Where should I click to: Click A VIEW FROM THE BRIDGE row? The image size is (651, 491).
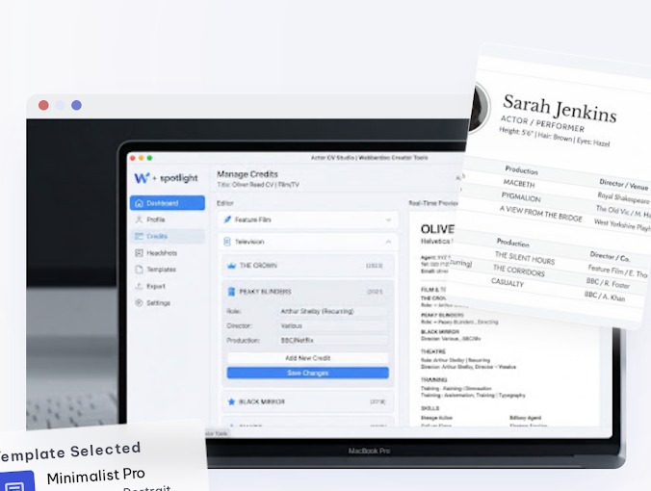(x=540, y=214)
